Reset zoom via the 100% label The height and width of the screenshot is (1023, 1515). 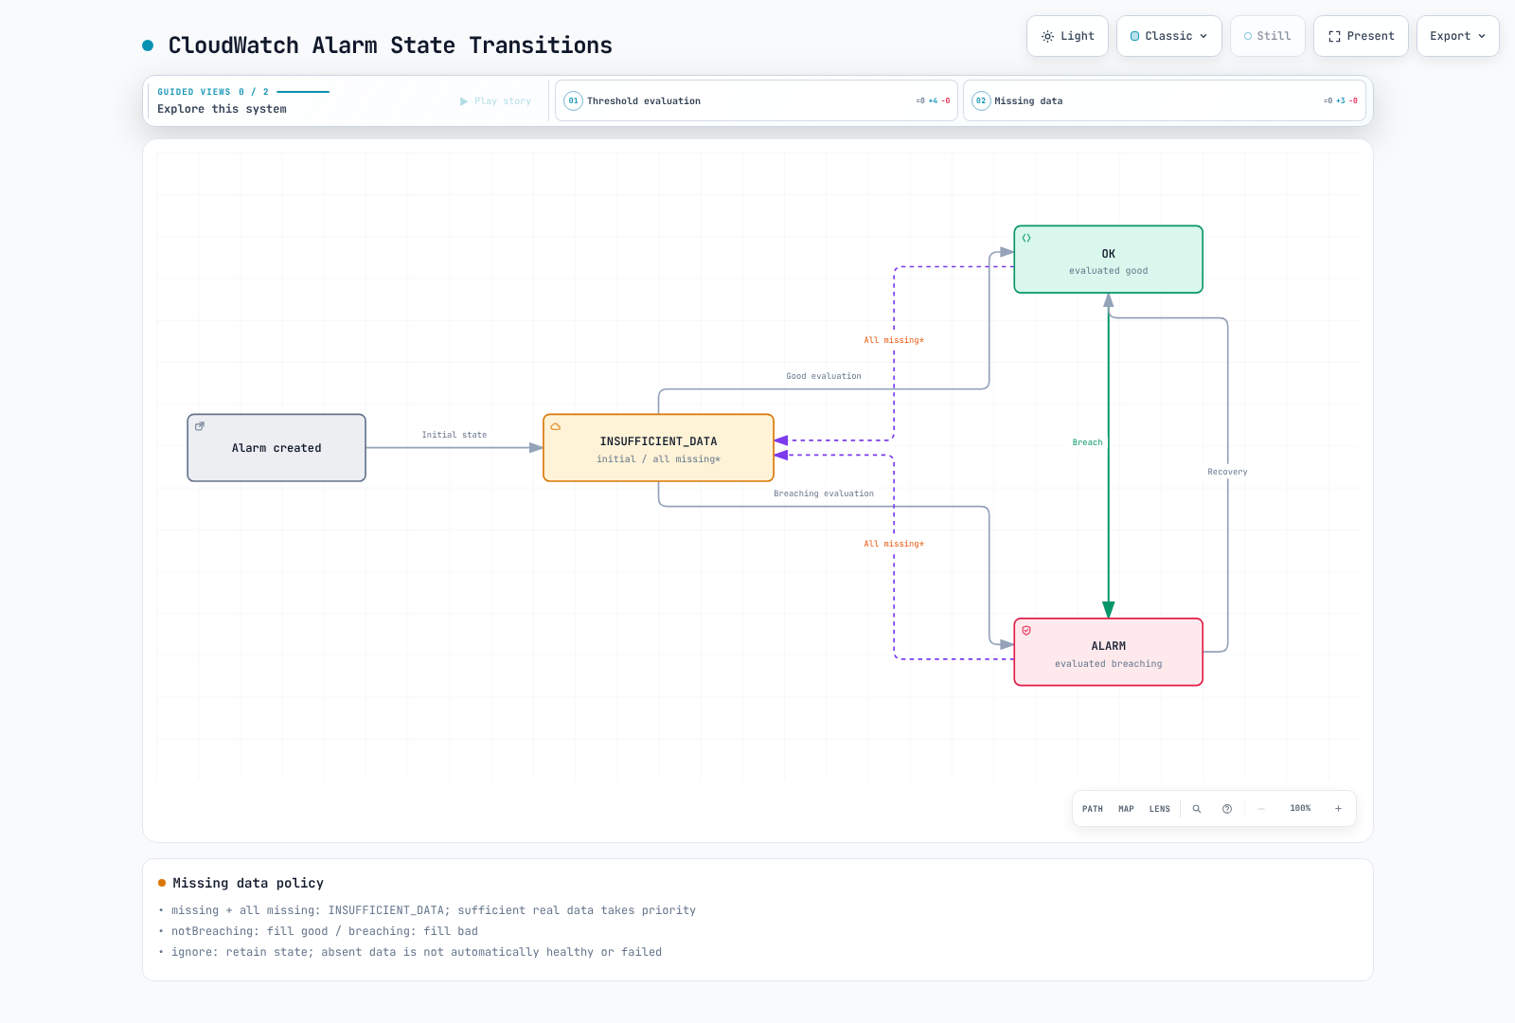coord(1300,809)
